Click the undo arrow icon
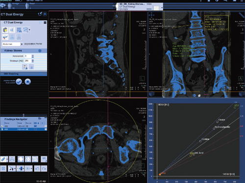 tap(37, 168)
